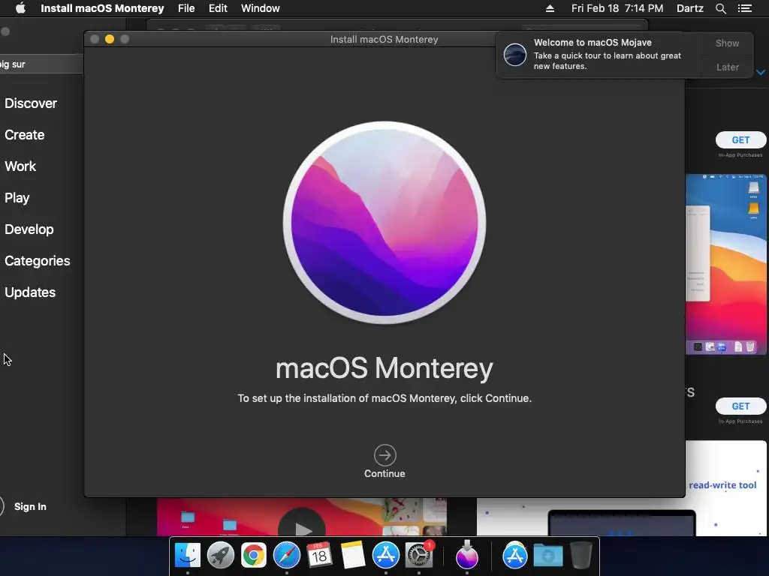Select Create in the App Store sidebar
This screenshot has width=769, height=576.
pos(25,135)
